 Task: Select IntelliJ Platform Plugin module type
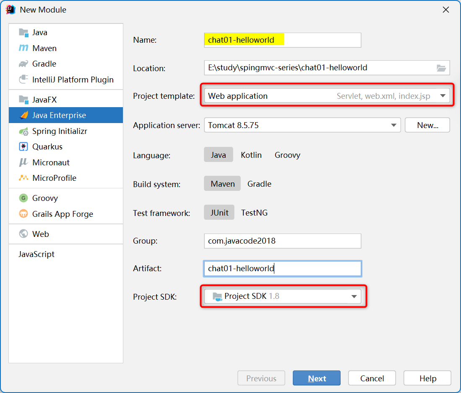66,80
